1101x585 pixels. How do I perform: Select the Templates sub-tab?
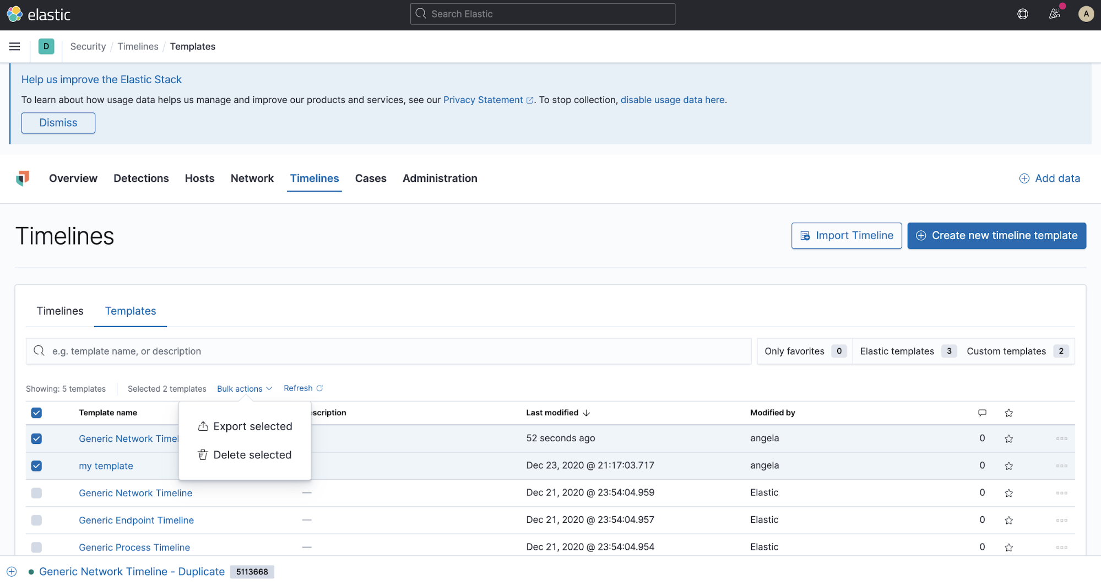131,311
